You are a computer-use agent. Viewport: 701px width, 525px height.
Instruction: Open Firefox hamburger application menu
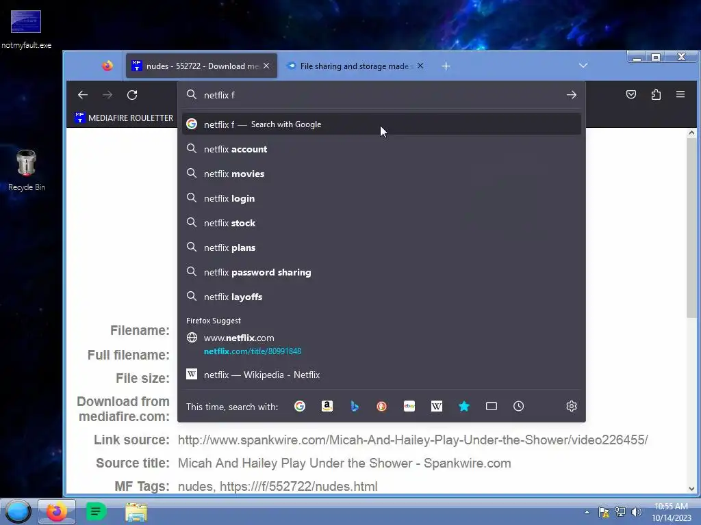680,94
